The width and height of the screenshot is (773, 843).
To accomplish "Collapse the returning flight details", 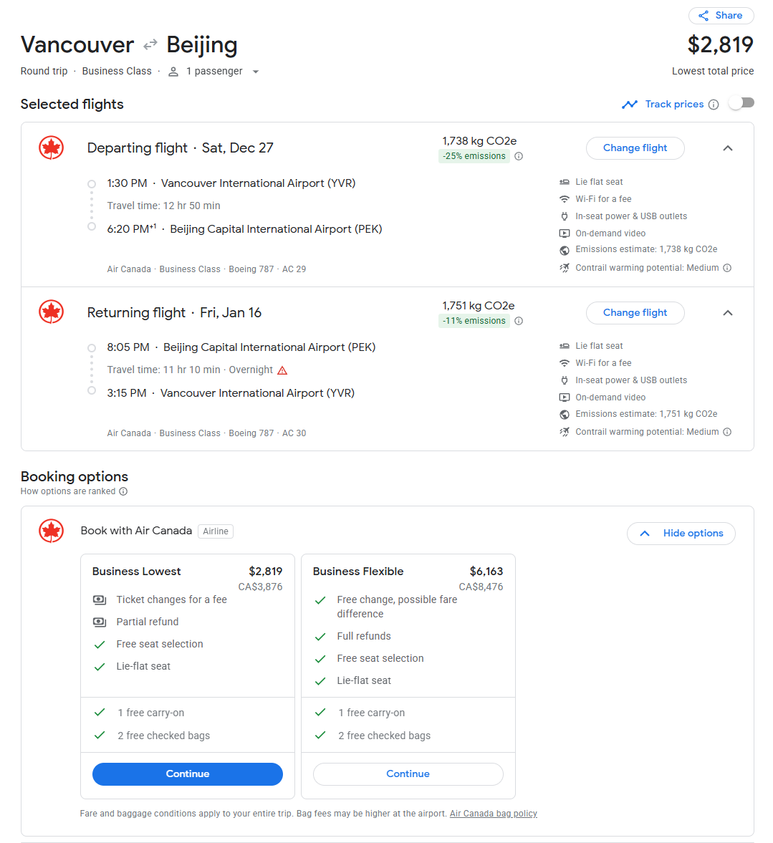I will [x=728, y=313].
